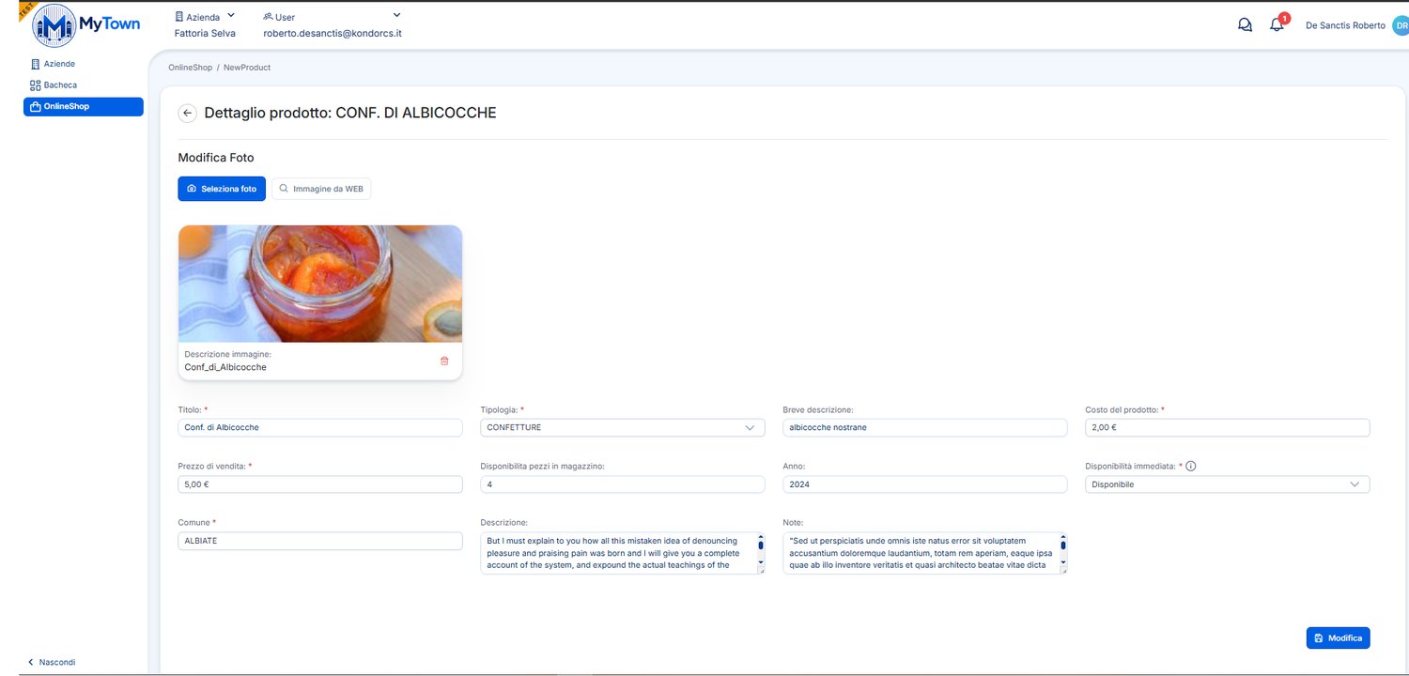Open the Disponibile availability dropdown
This screenshot has height=676, width=1409.
[x=1227, y=484]
